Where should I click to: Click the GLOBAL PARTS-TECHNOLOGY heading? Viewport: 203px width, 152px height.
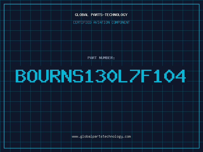(x=101, y=15)
